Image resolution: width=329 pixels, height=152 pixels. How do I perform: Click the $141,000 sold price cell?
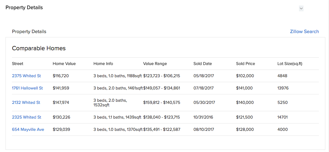point(244,88)
